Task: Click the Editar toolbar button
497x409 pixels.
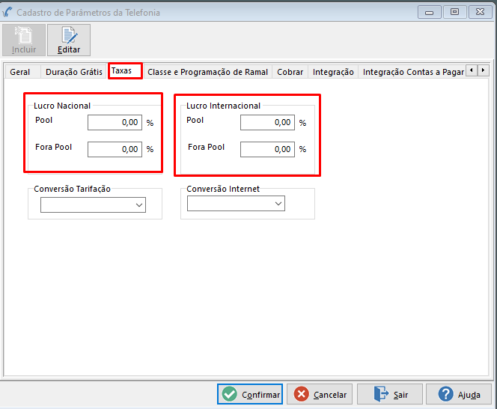Action: [x=69, y=40]
